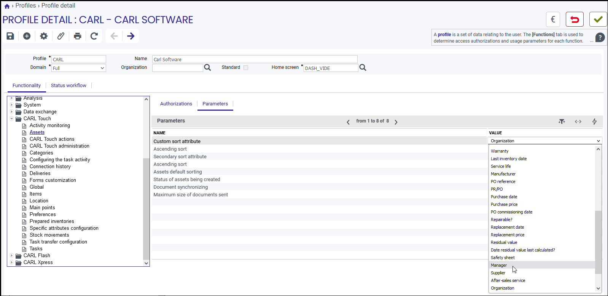Image resolution: width=608 pixels, height=296 pixels.
Task: Switch to the Authorizations tab
Action: [176, 104]
